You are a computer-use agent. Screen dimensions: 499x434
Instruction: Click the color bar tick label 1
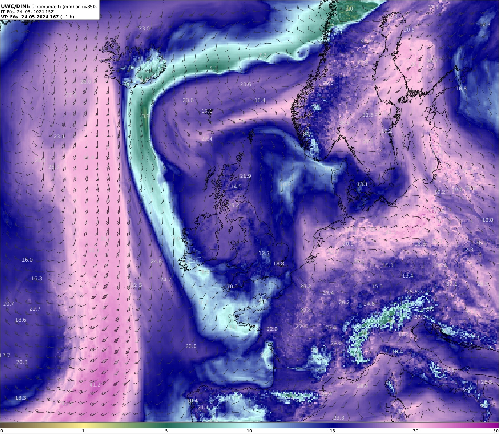pyautogui.click(x=83, y=431)
